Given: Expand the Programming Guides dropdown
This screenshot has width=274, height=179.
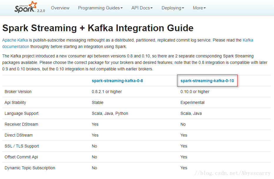Looking at the screenshot, I should pyautogui.click(x=100, y=8).
